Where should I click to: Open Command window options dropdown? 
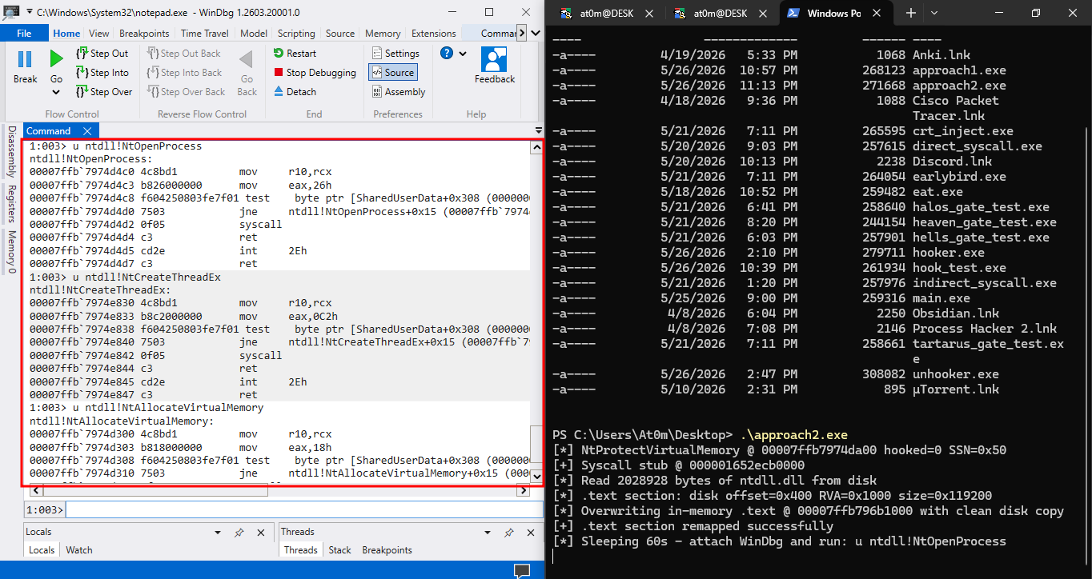538,130
